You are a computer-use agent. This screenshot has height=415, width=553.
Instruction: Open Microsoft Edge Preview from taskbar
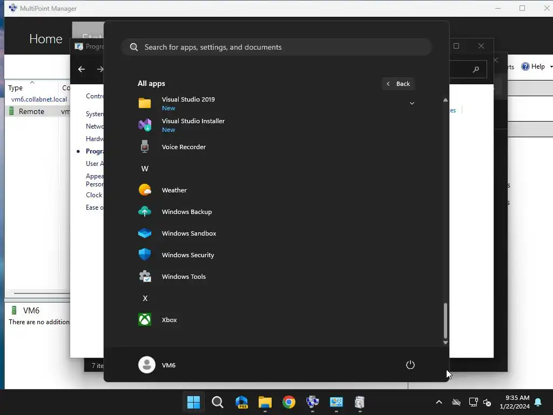tap(241, 402)
